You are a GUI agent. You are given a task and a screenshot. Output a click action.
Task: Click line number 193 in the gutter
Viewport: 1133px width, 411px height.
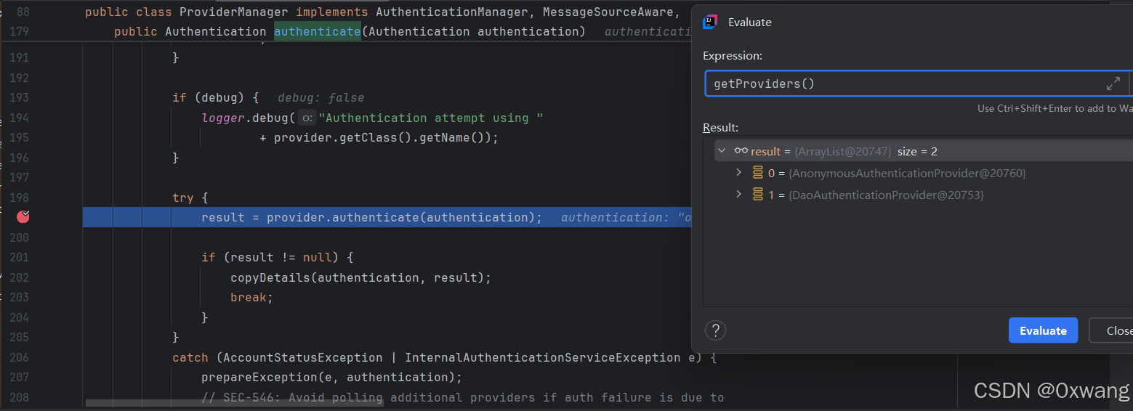tap(18, 97)
